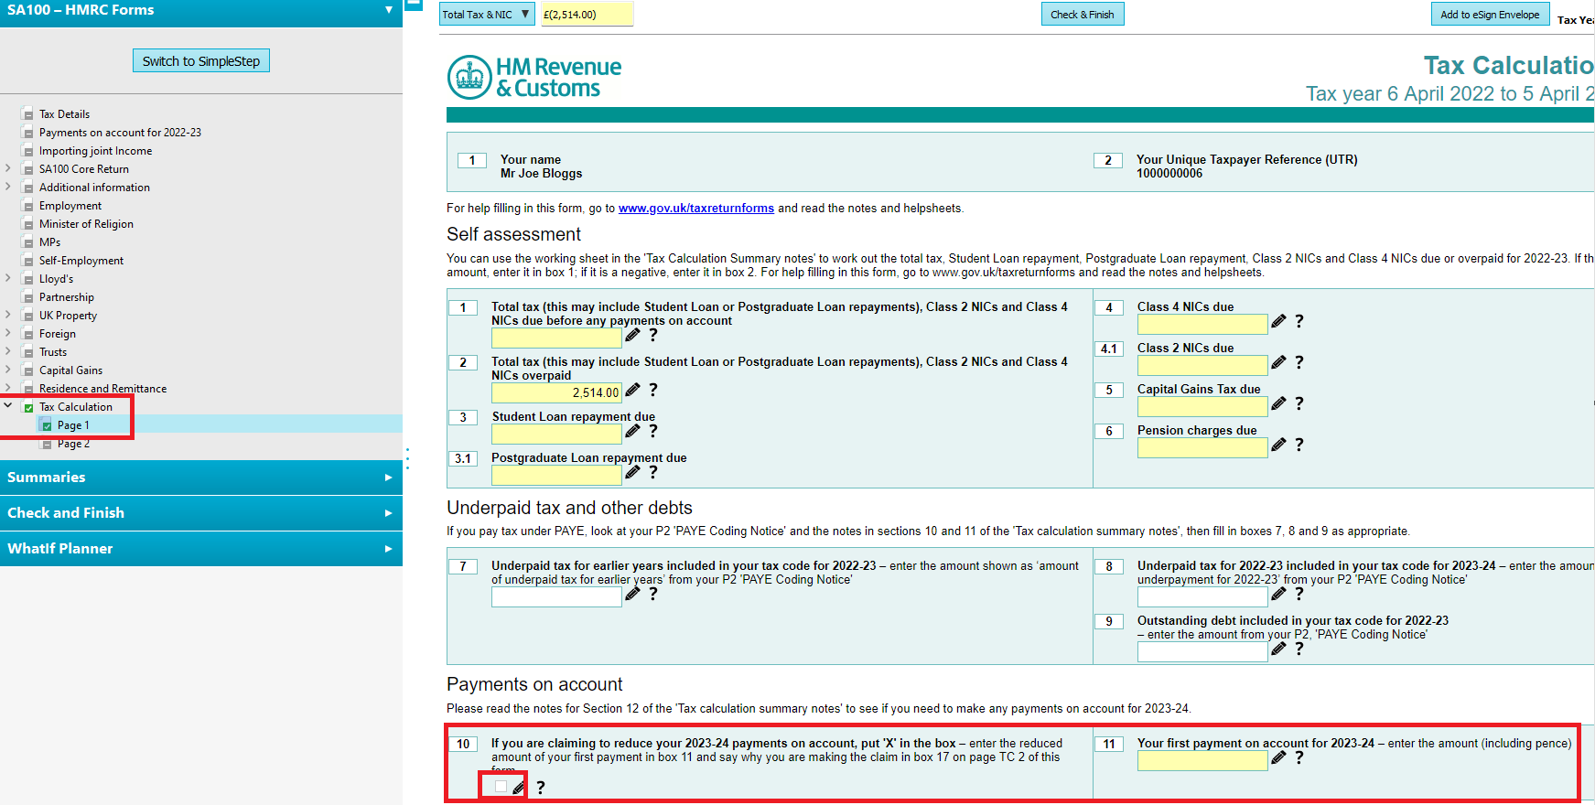The width and height of the screenshot is (1595, 805).
Task: Open help question mark for Student Loan repayment
Action: (x=653, y=431)
